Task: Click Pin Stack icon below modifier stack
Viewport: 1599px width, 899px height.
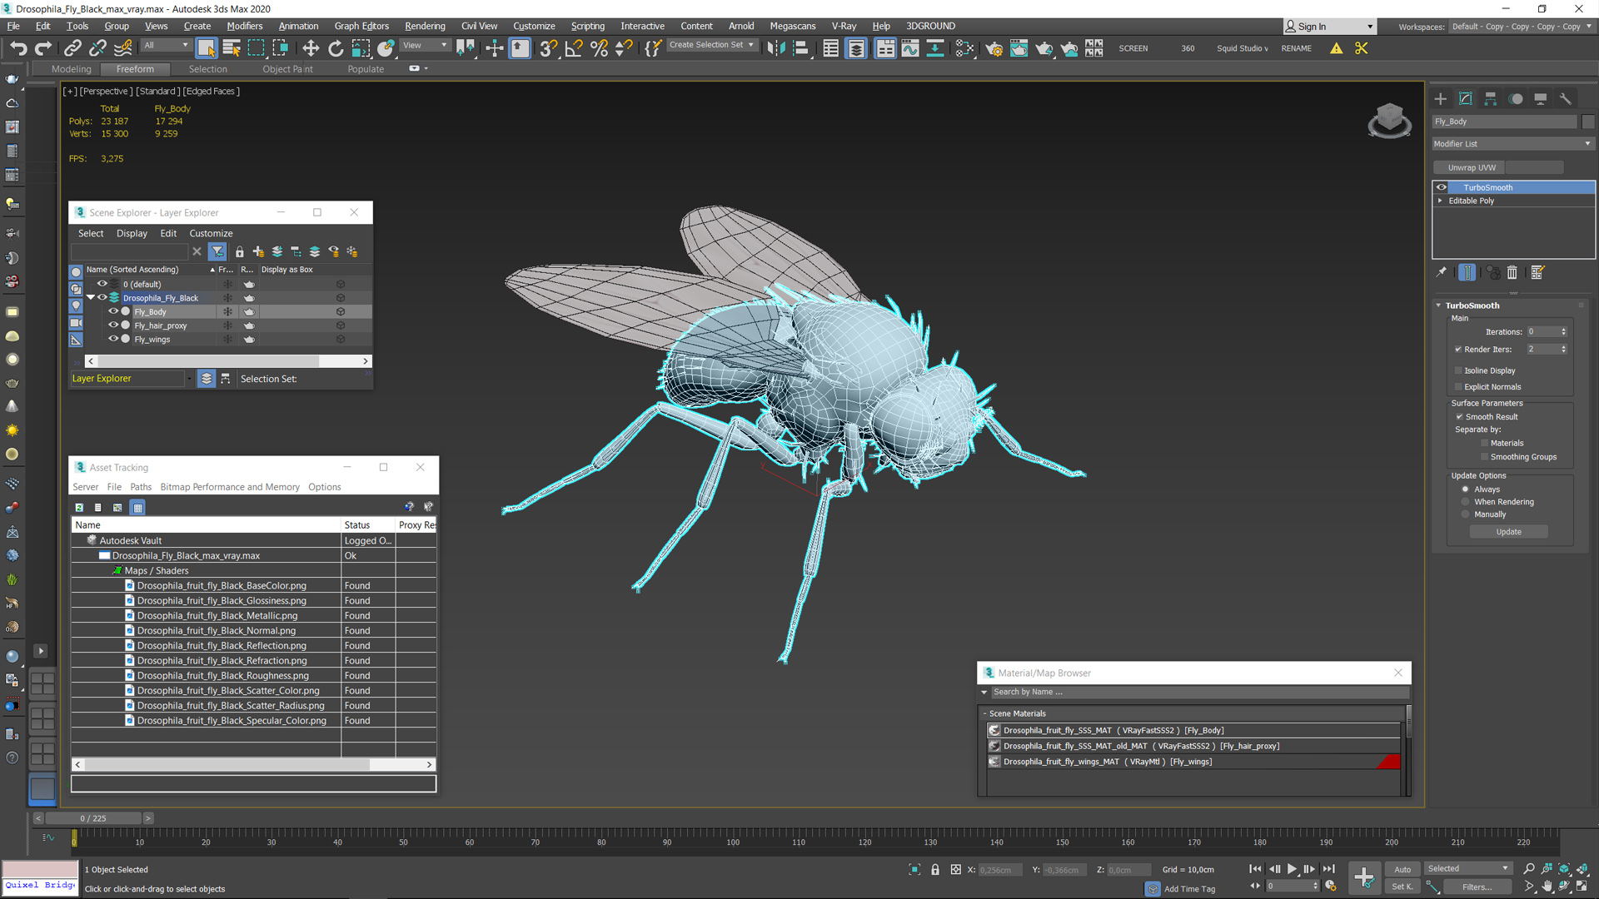Action: (1442, 272)
